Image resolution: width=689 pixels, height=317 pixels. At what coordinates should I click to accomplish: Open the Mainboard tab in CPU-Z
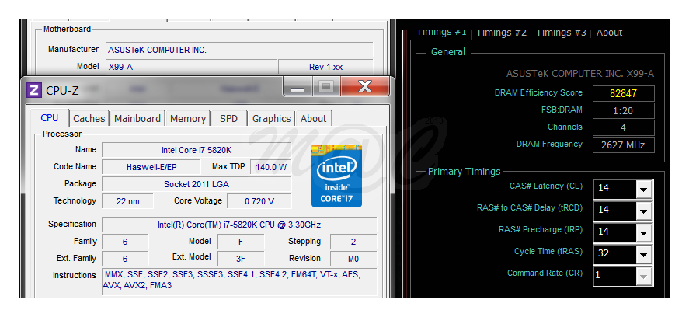(x=137, y=119)
